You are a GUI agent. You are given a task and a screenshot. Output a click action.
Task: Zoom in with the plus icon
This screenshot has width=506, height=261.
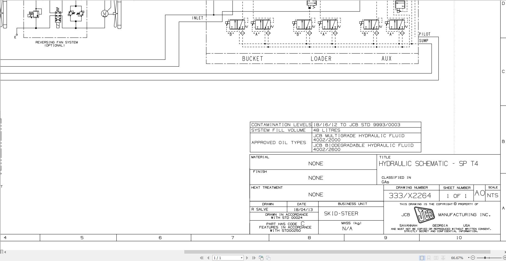504,258
